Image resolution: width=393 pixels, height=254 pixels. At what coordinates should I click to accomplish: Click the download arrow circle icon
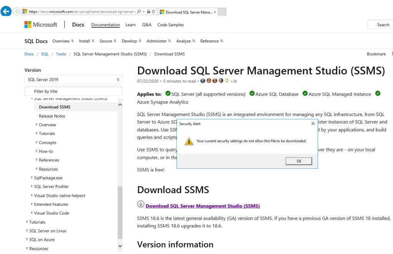pyautogui.click(x=141, y=204)
